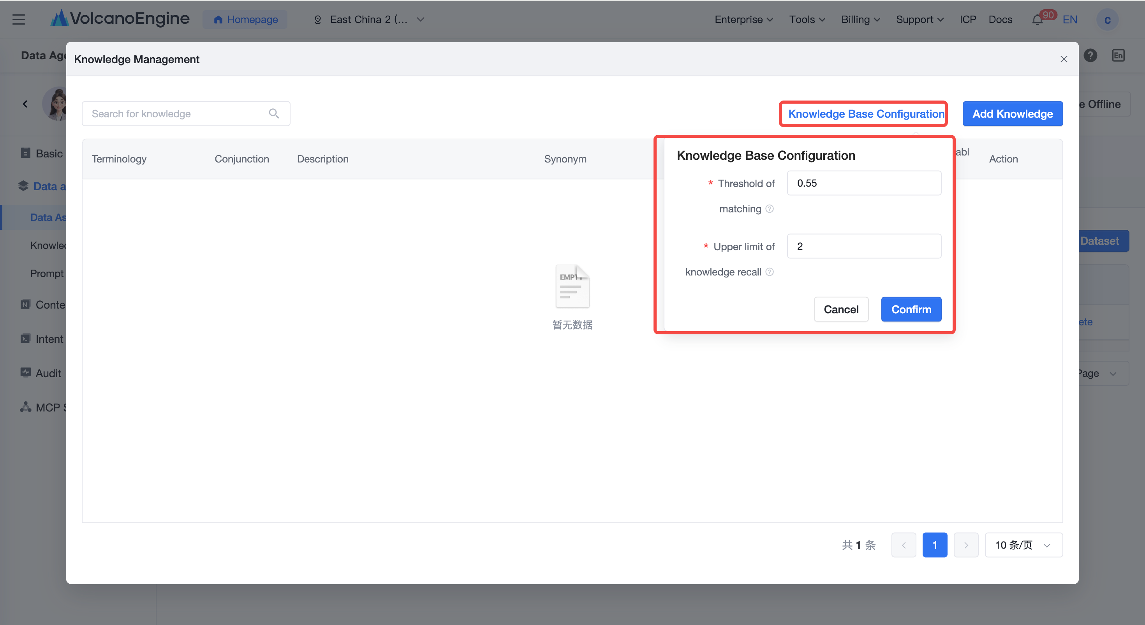Open the user account avatar

1107,20
